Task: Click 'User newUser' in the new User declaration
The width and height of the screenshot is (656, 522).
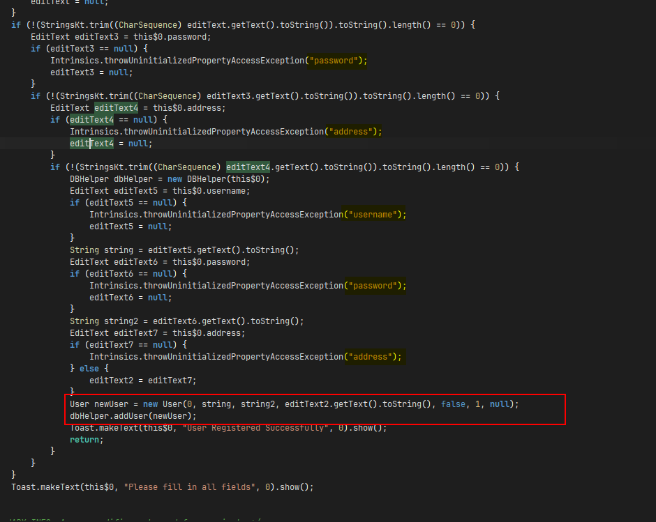Action: pyautogui.click(x=99, y=404)
